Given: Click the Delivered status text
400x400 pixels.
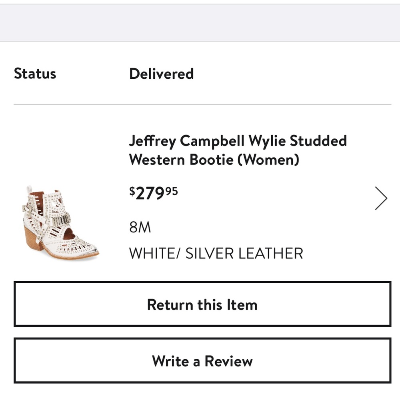Looking at the screenshot, I should coord(162,74).
